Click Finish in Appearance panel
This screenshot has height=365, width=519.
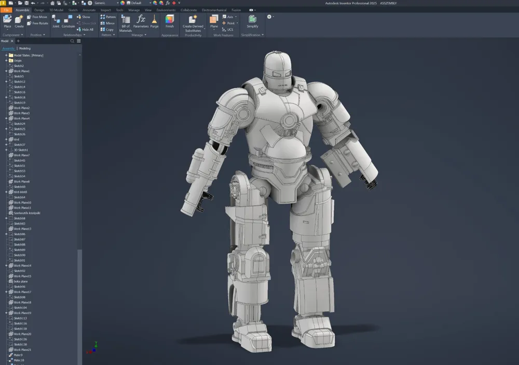point(170,21)
